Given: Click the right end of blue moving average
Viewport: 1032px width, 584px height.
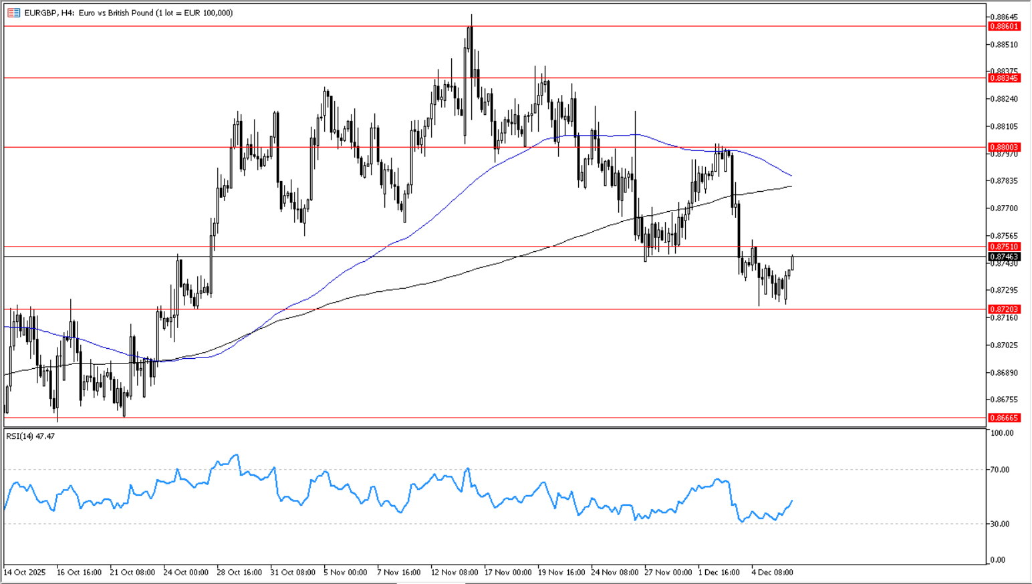Looking at the screenshot, I should [791, 176].
